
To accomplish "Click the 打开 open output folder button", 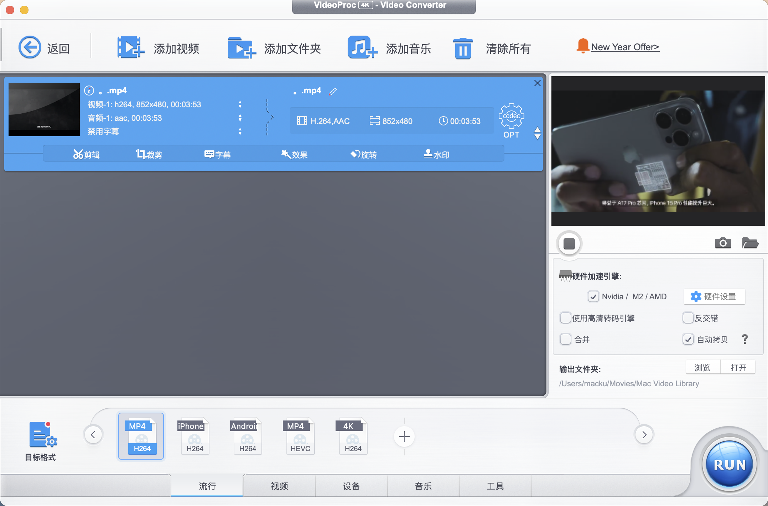I will 738,367.
